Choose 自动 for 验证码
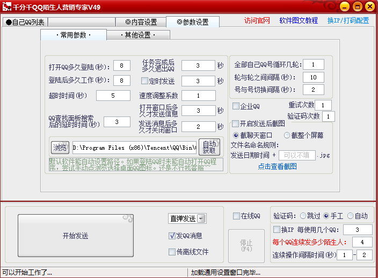 350,216
